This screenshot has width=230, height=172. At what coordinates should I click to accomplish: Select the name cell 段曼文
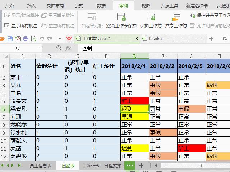coord(22,101)
